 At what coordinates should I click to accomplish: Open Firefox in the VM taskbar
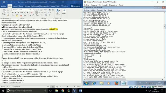pyautogui.click(x=116, y=83)
